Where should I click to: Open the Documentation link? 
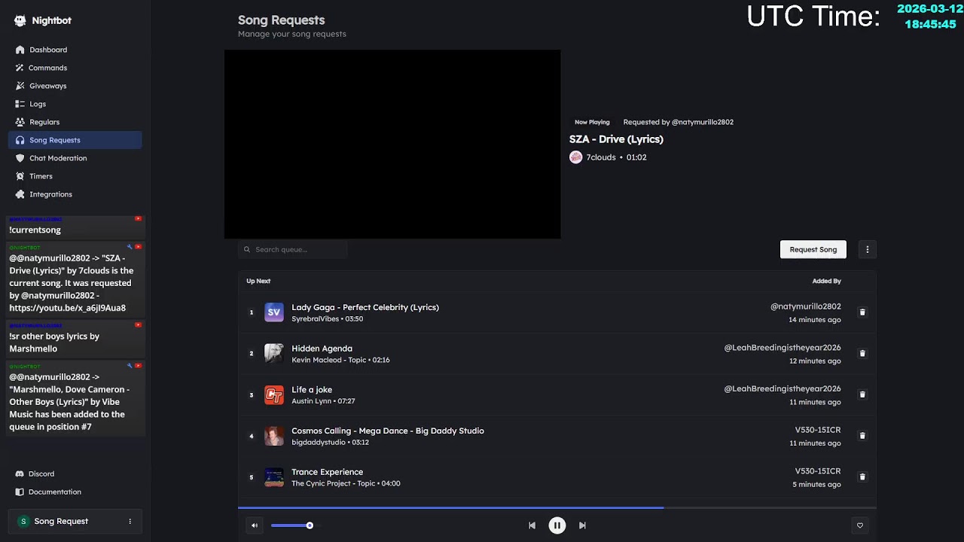click(x=54, y=492)
